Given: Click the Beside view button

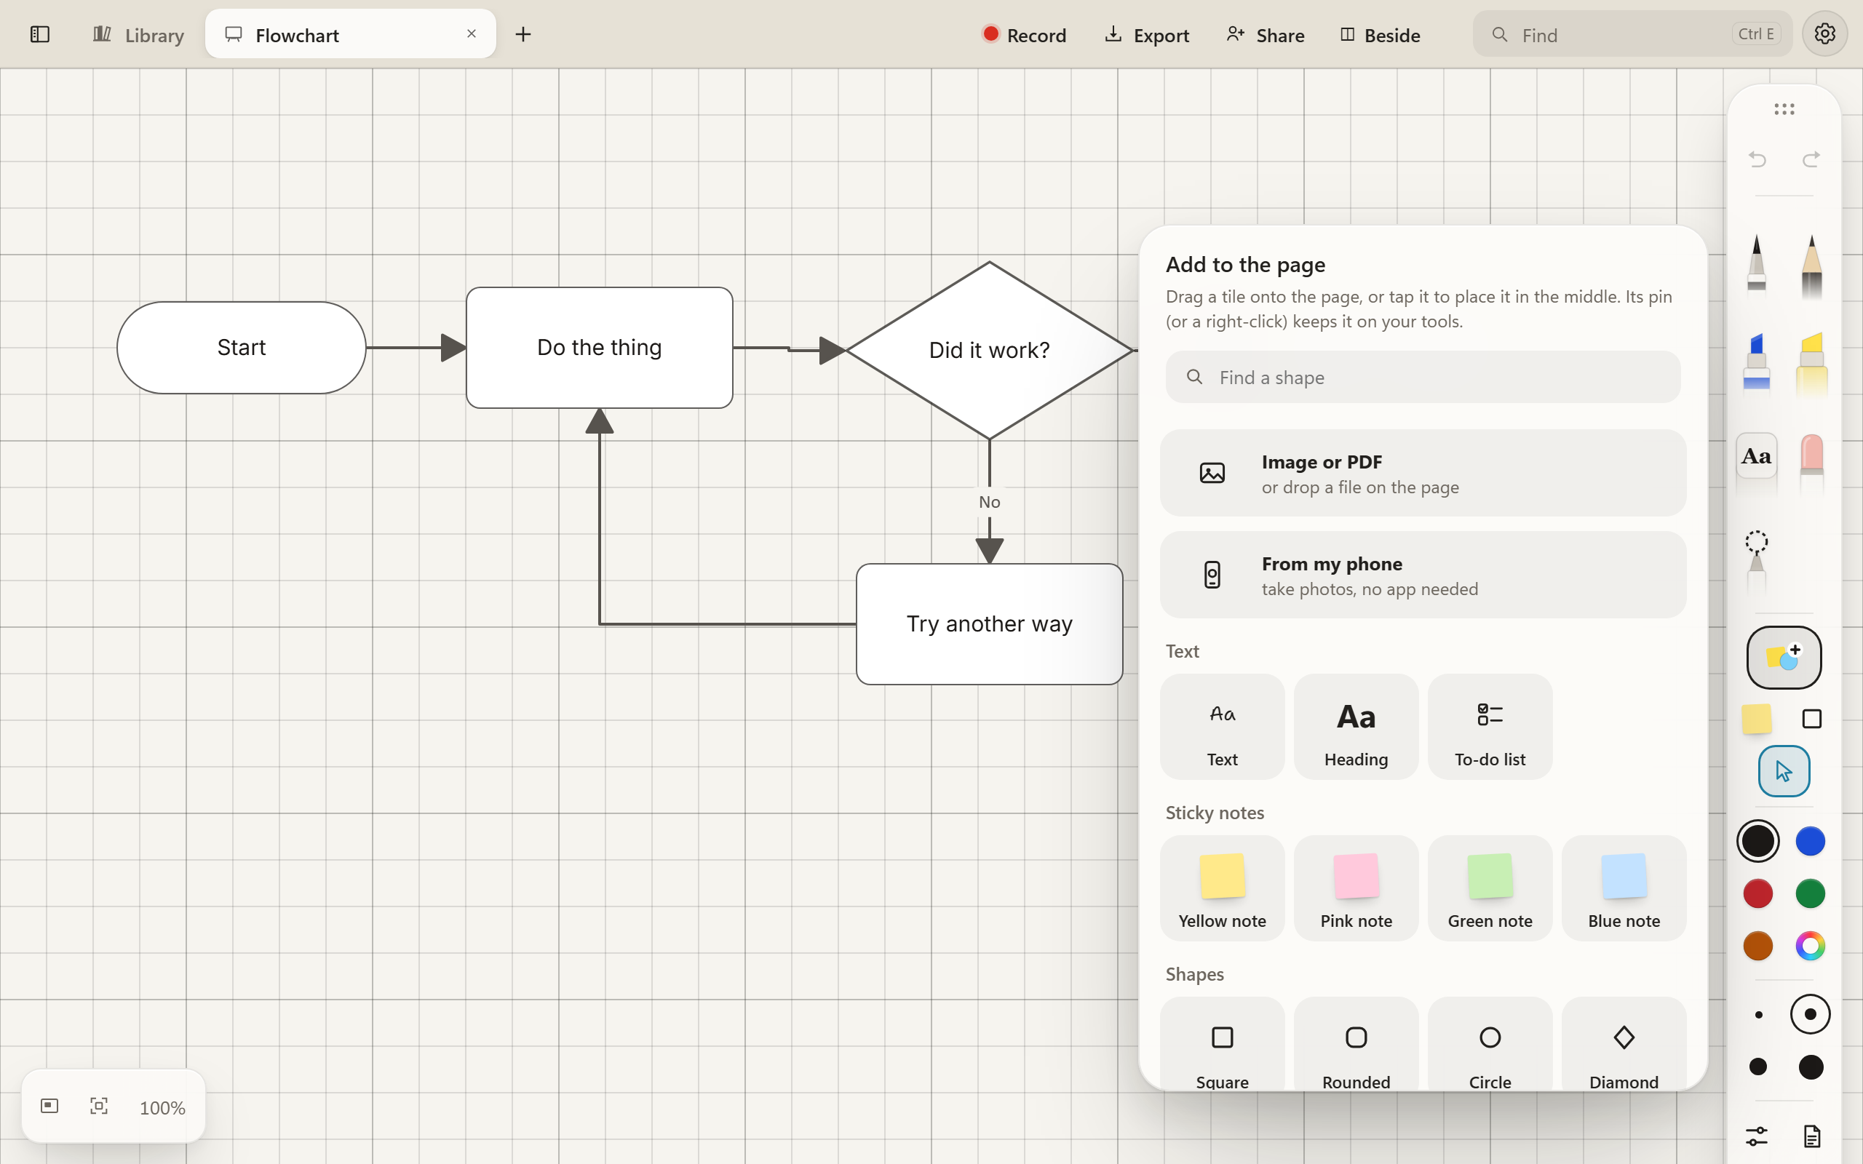Looking at the screenshot, I should (x=1380, y=35).
